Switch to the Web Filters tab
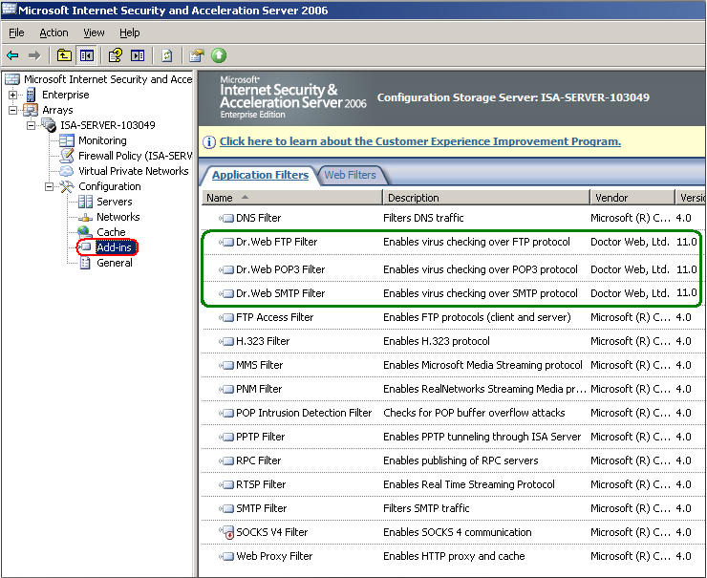 click(x=350, y=175)
